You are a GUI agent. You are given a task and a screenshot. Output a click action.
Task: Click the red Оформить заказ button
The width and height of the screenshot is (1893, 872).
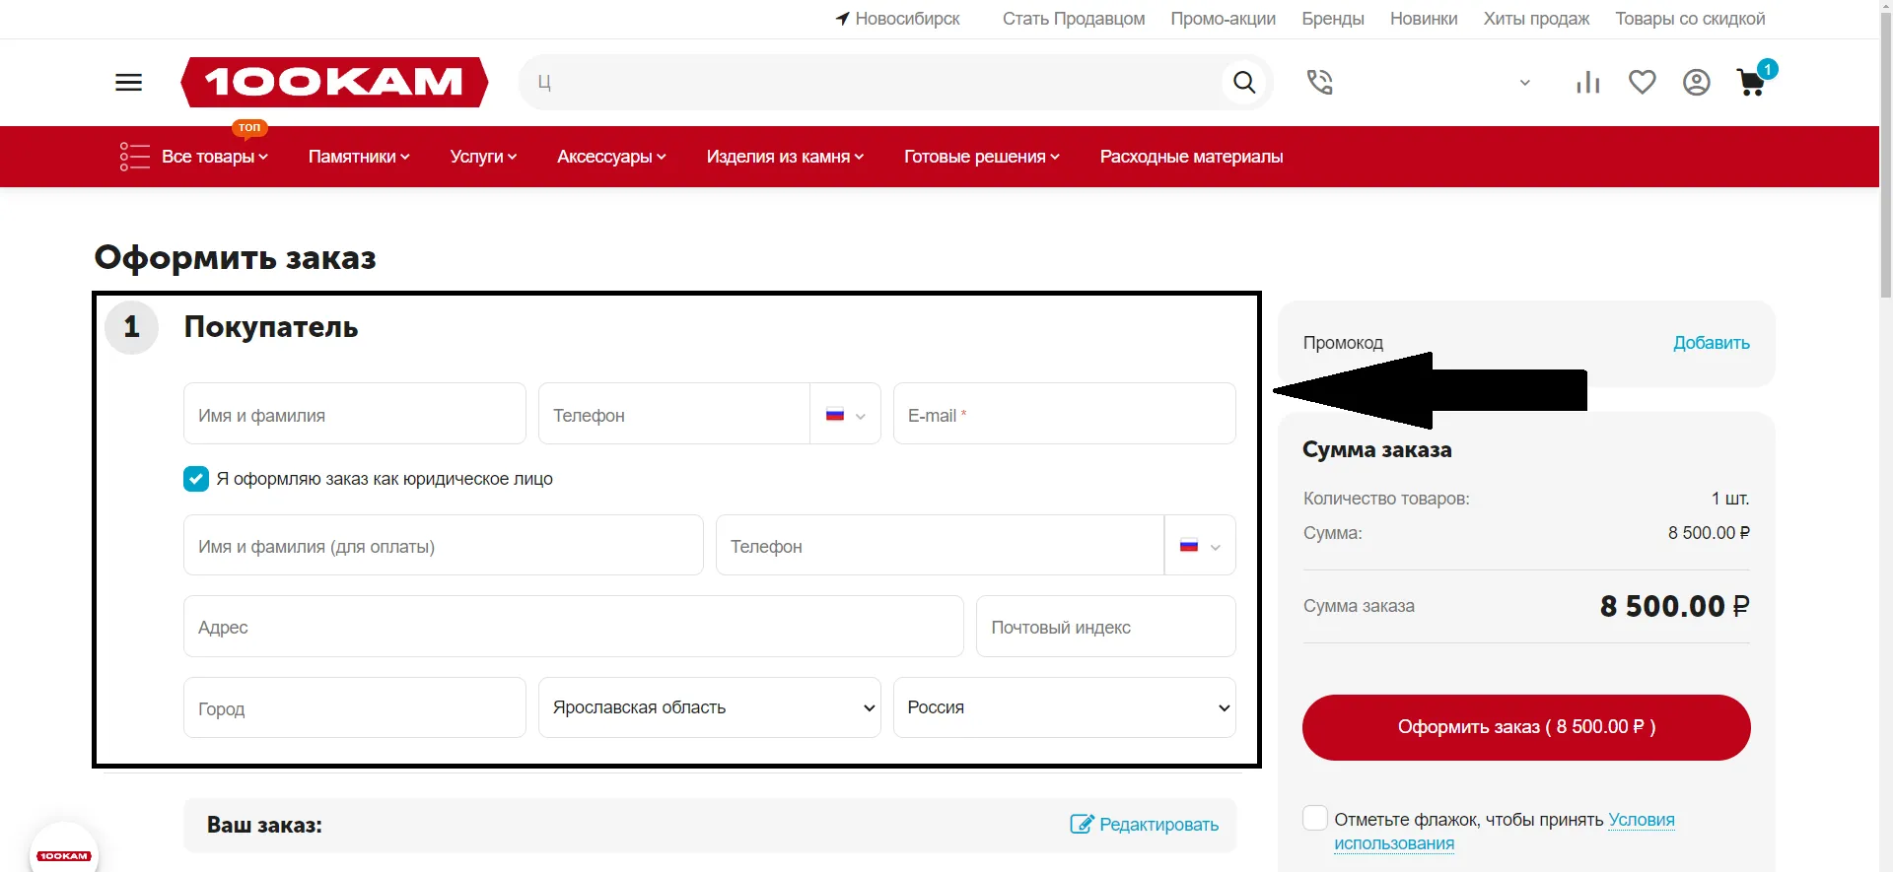1525,727
